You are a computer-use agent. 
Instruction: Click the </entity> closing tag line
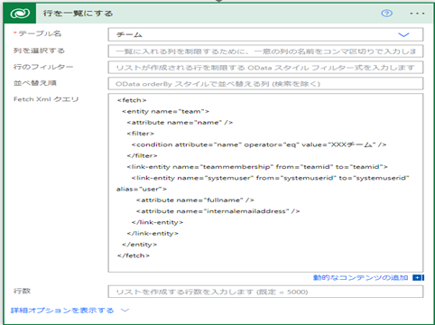[x=139, y=245]
